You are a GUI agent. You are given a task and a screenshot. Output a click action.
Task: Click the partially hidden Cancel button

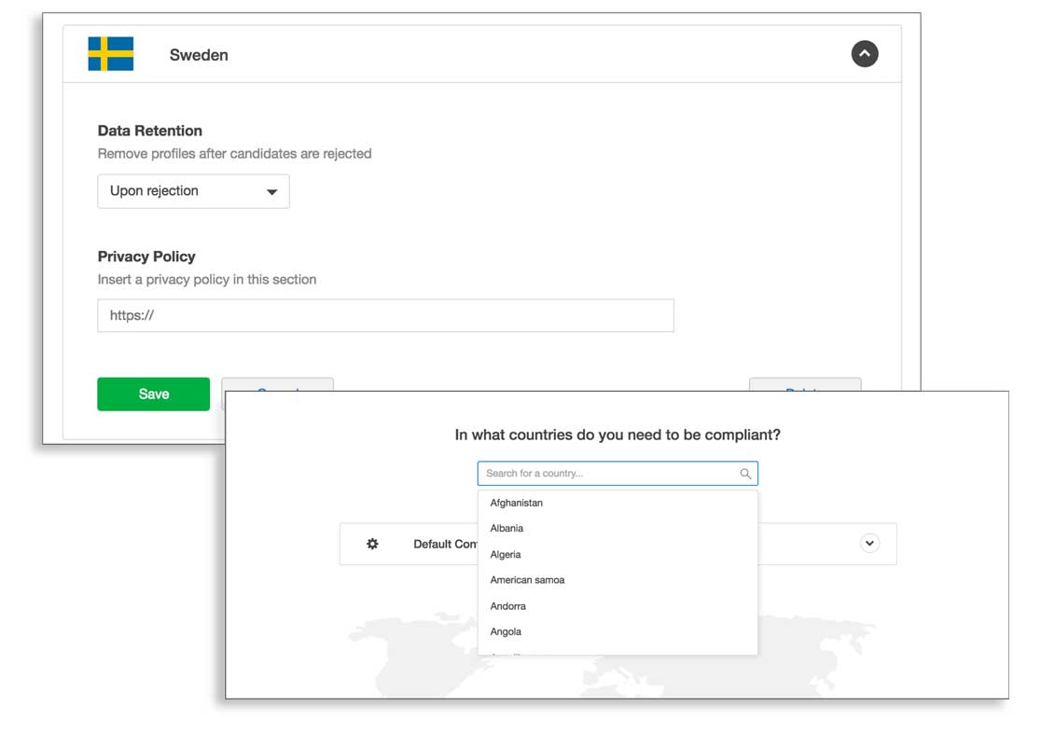pos(277,384)
